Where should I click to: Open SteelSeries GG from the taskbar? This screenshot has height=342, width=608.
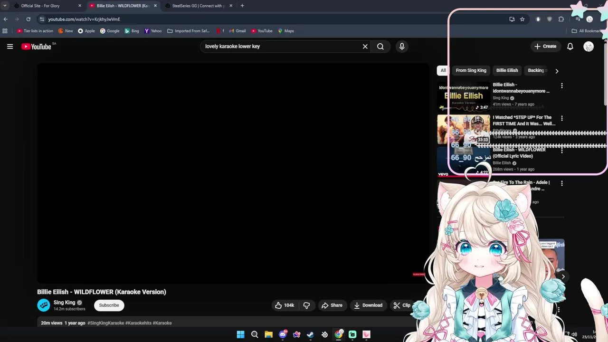tap(324, 334)
